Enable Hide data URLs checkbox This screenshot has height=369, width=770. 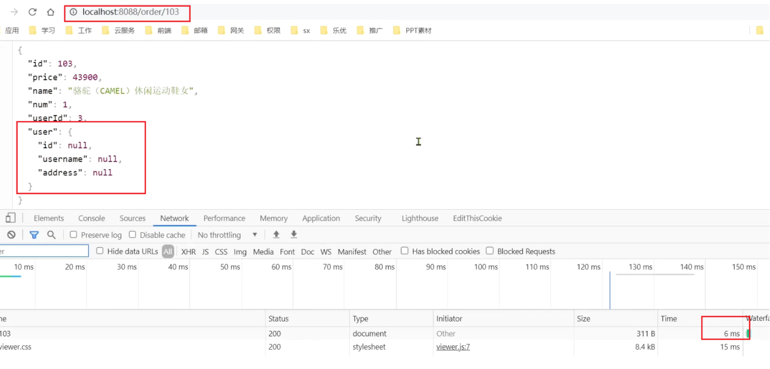click(100, 251)
